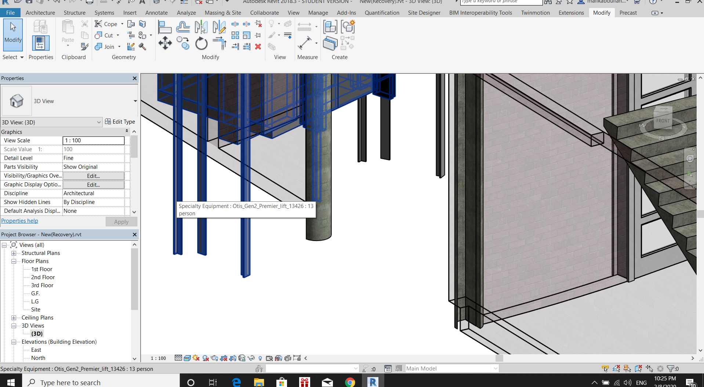Image resolution: width=704 pixels, height=387 pixels.
Task: Click the red Delete icon
Action: pos(258,47)
